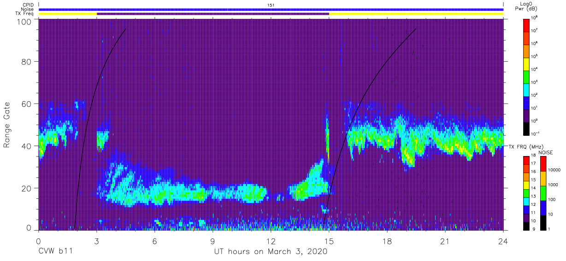Image resolution: width=566 pixels, height=261 pixels.
Task: Click the "CPID" label
Action: click(x=28, y=5)
